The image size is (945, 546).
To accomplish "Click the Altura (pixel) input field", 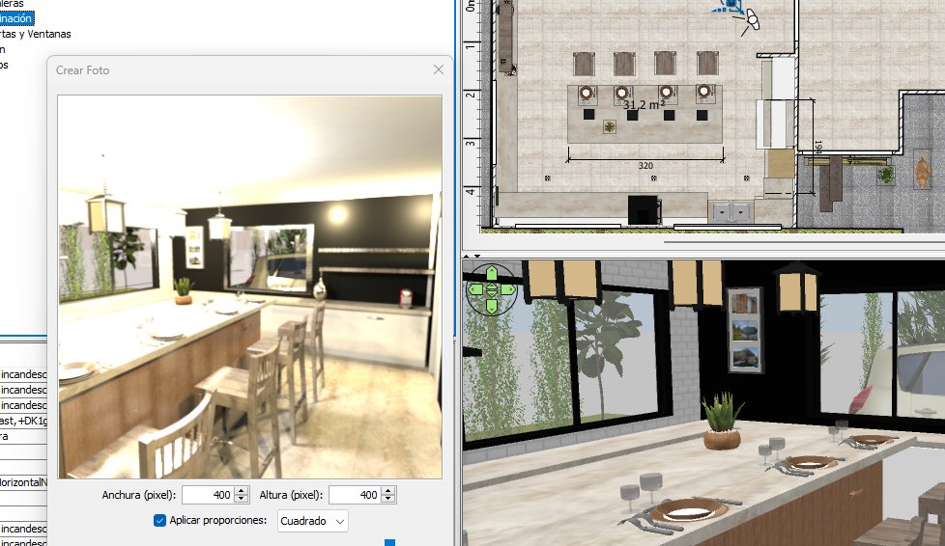I will 356,495.
